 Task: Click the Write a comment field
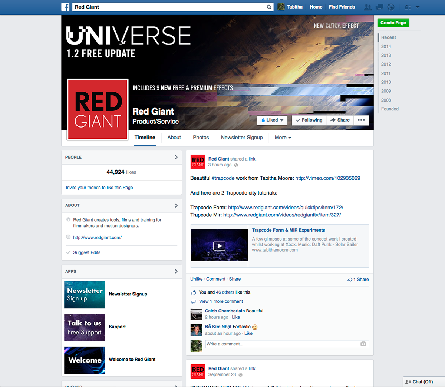(x=287, y=344)
